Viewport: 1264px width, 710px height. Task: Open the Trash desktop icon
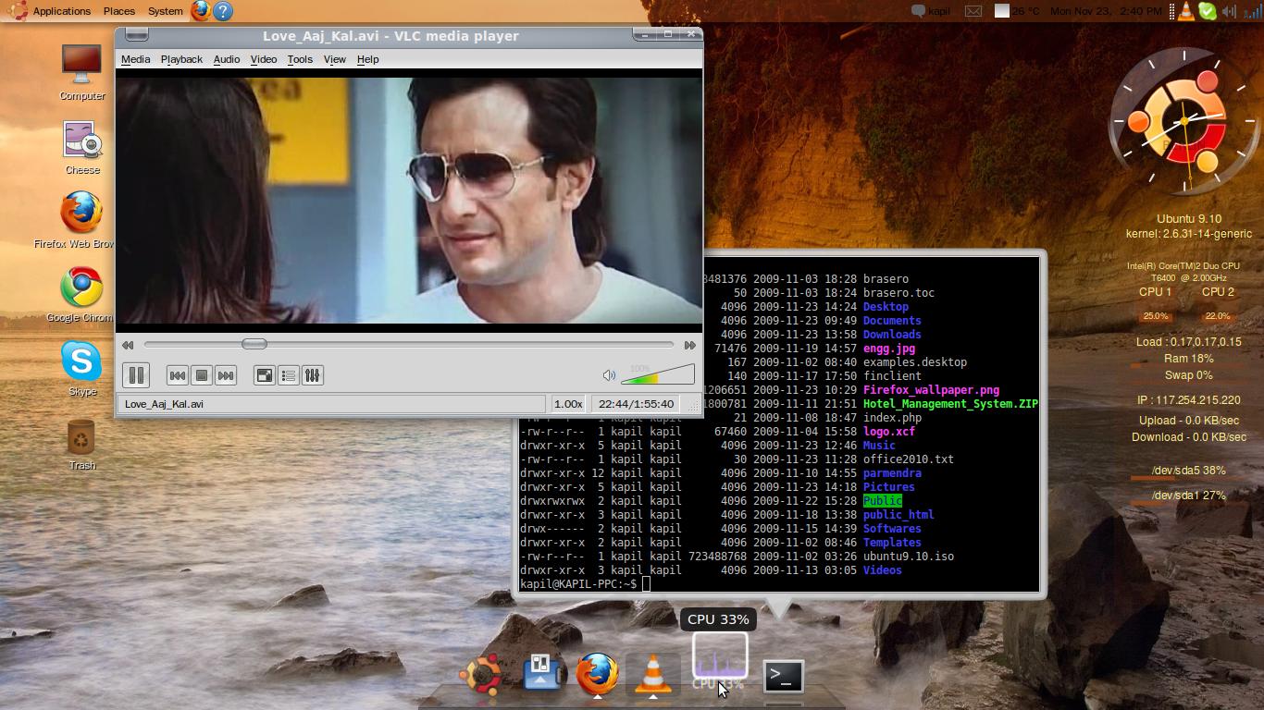click(x=81, y=444)
